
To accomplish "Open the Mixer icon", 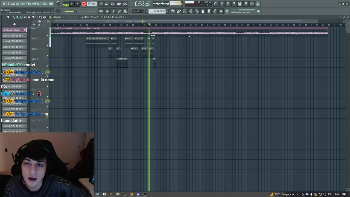I will point(191,11).
